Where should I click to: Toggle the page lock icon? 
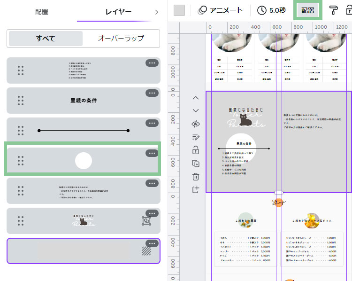[x=196, y=150]
